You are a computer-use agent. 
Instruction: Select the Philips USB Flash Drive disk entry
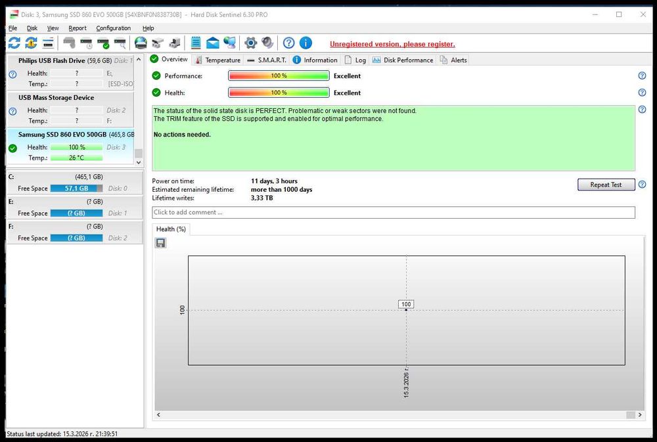coord(70,72)
